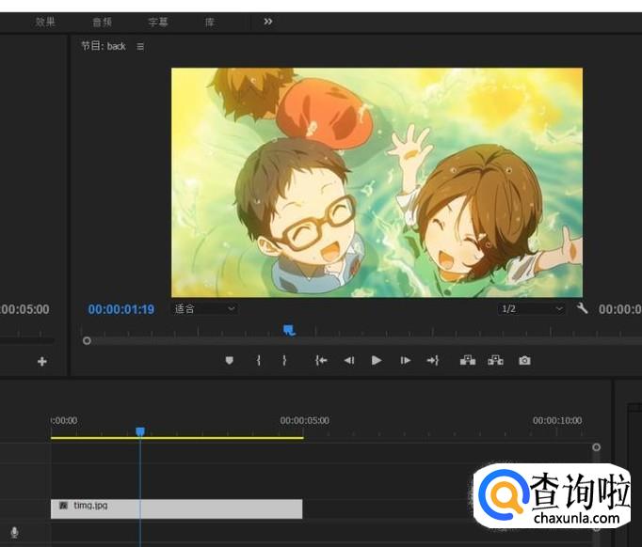
Task: Set the In point with left brace icon
Action: click(258, 360)
